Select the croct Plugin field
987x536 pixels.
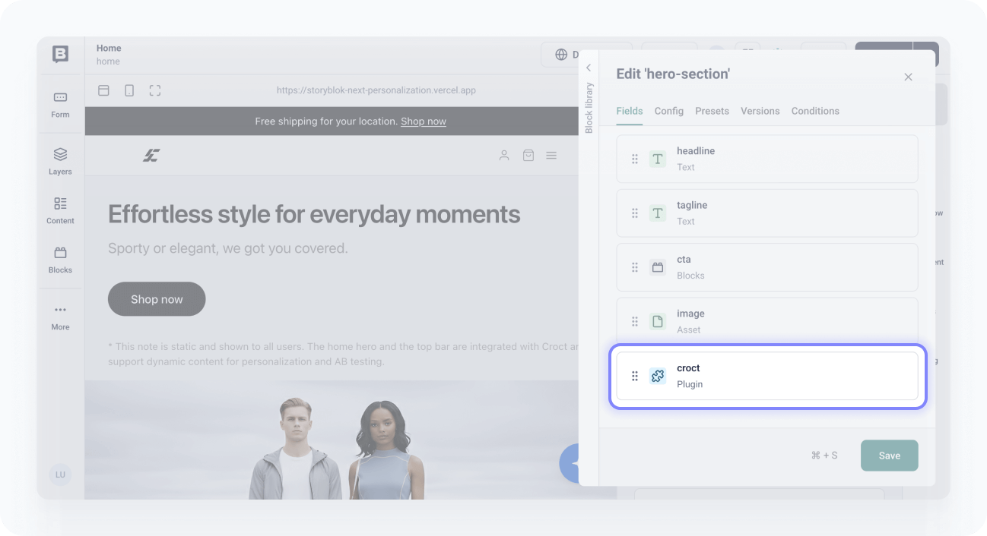766,376
